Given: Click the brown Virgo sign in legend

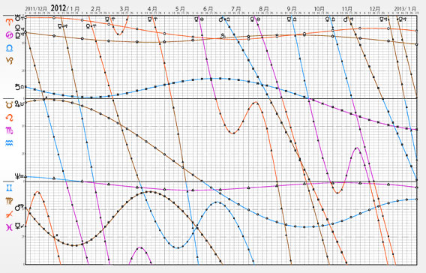Looking at the screenshot, I should pyautogui.click(x=10, y=201).
